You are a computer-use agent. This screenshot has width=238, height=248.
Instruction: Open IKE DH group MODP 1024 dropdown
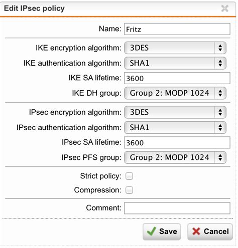click(175, 93)
